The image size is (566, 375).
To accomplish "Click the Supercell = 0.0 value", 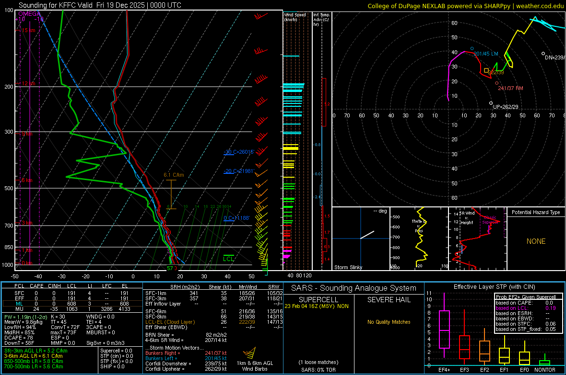I will click(x=117, y=351).
